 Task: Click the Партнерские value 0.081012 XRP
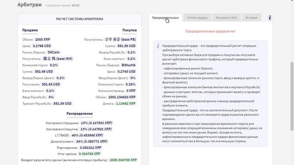coord(90,148)
